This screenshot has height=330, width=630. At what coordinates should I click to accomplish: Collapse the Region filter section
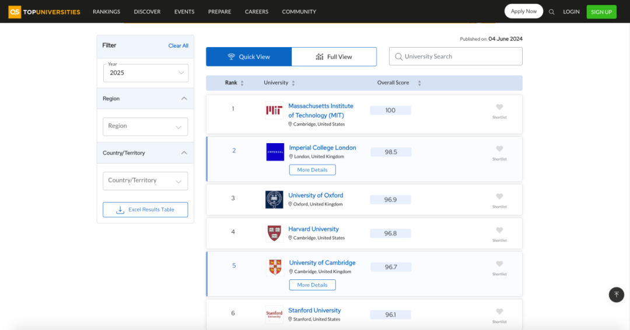(184, 98)
